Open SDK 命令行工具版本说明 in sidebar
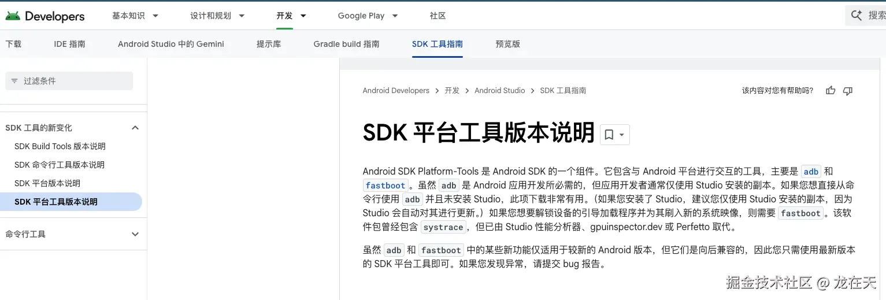 (x=60, y=165)
